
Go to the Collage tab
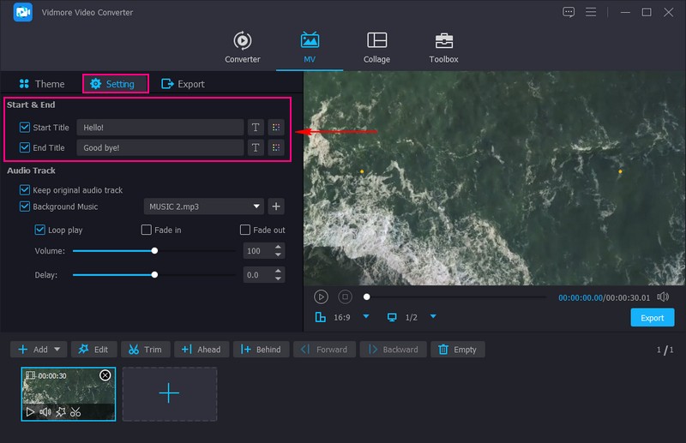(376, 48)
